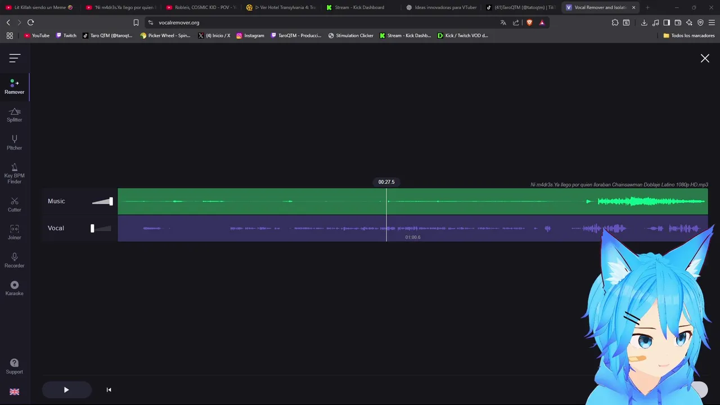Screen dimensions: 720x405
Task: Close the Vocal Remover browser tab
Action: coord(633,7)
